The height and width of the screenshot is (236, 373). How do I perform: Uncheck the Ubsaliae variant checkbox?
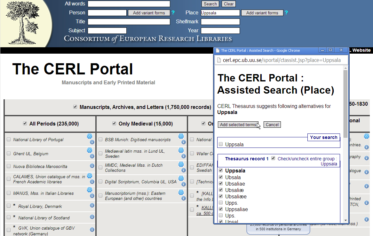[x=221, y=184]
